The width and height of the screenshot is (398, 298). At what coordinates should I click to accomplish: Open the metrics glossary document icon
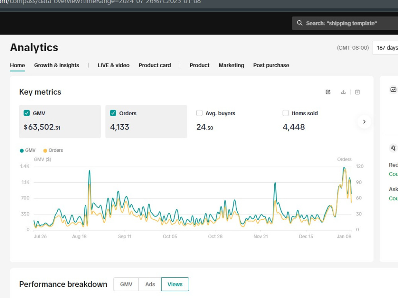(x=357, y=92)
